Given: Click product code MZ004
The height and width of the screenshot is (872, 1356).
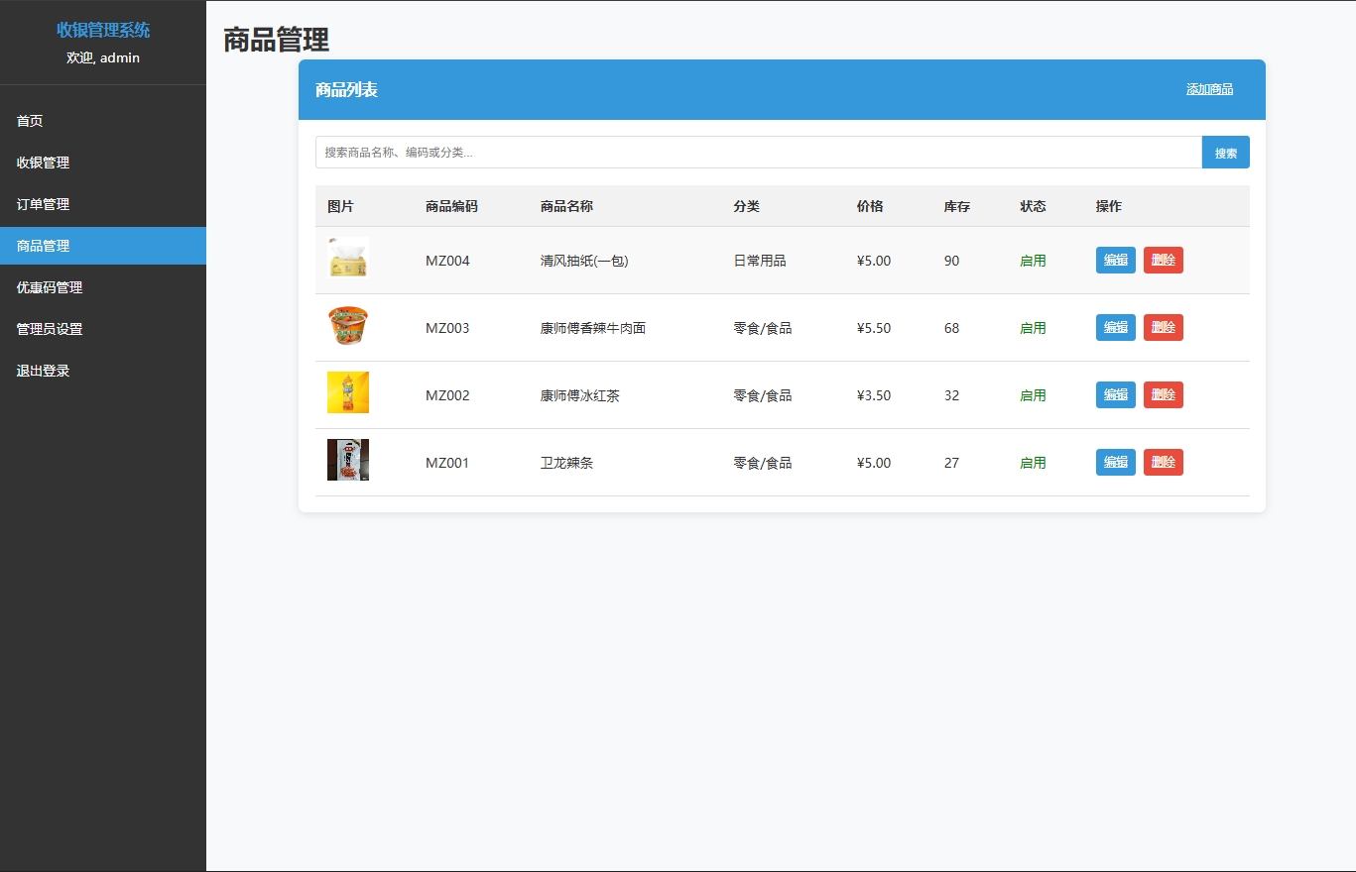Looking at the screenshot, I should [x=447, y=261].
